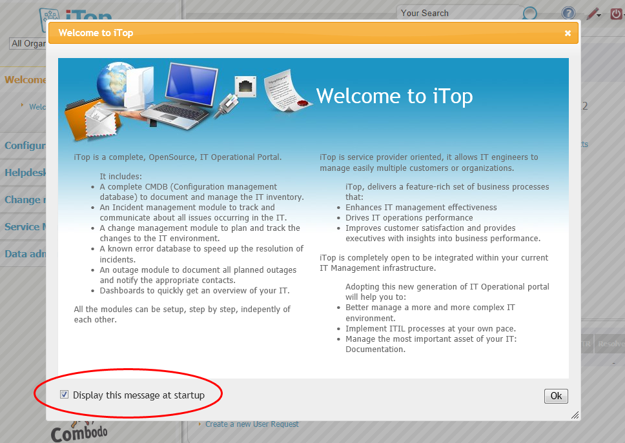Click the red power logoff icon

[616, 13]
